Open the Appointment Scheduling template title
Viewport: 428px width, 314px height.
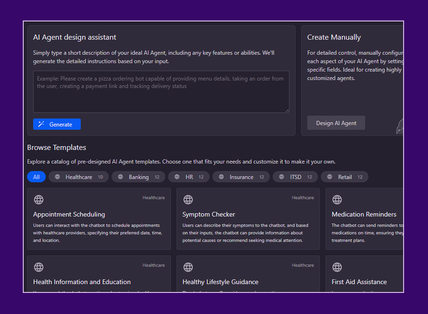(x=69, y=214)
